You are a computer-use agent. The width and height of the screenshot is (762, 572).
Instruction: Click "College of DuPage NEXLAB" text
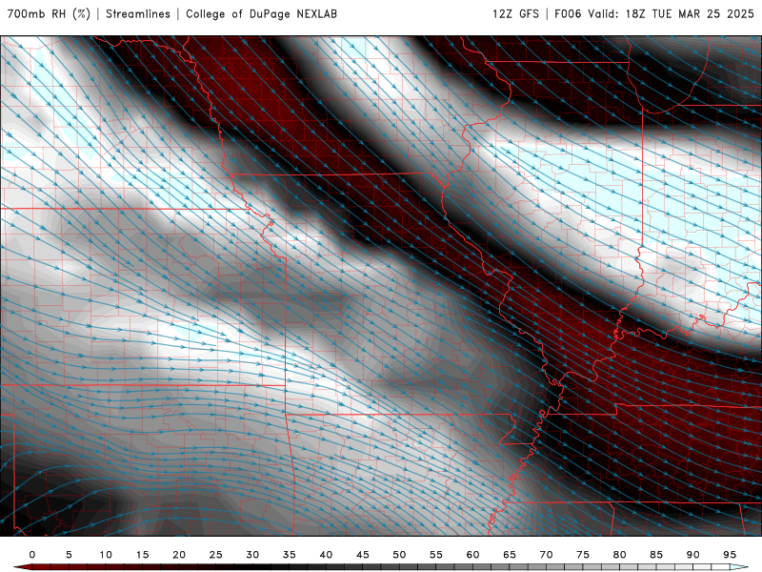point(261,13)
